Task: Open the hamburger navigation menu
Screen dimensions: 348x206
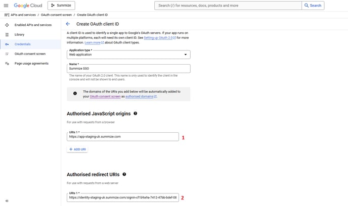Action: (x=7, y=6)
